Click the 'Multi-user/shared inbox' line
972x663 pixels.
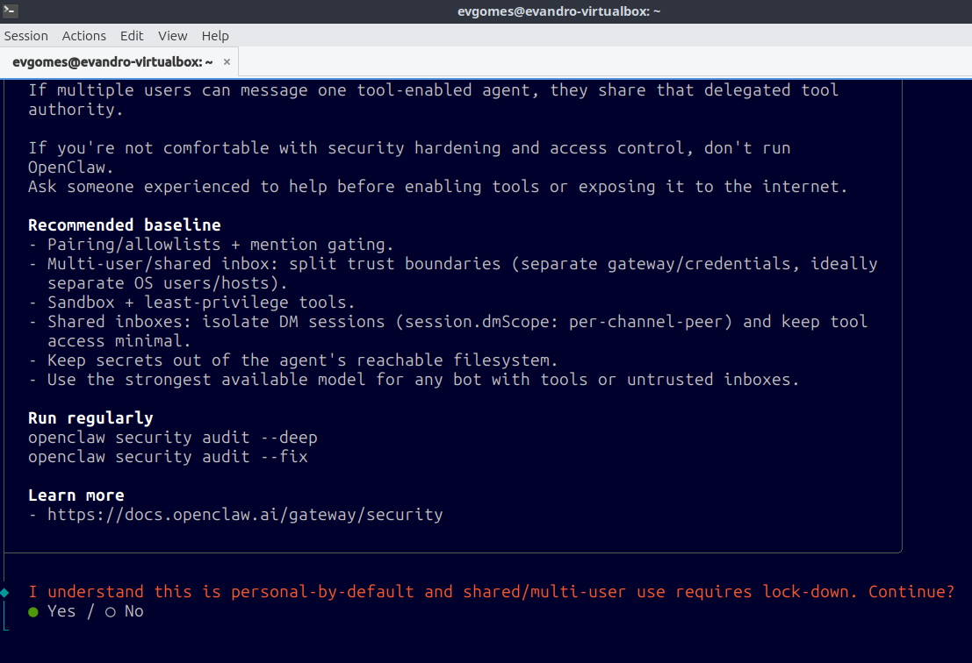click(453, 274)
